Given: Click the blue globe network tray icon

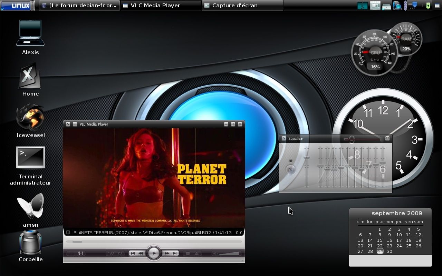Looking at the screenshot, I should (x=397, y=5).
